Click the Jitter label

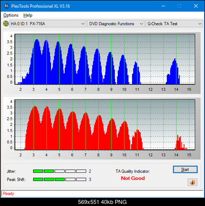click(11, 171)
